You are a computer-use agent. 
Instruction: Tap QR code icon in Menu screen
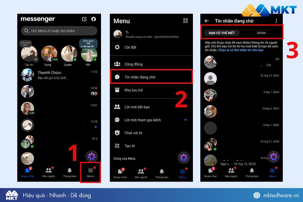click(x=186, y=21)
